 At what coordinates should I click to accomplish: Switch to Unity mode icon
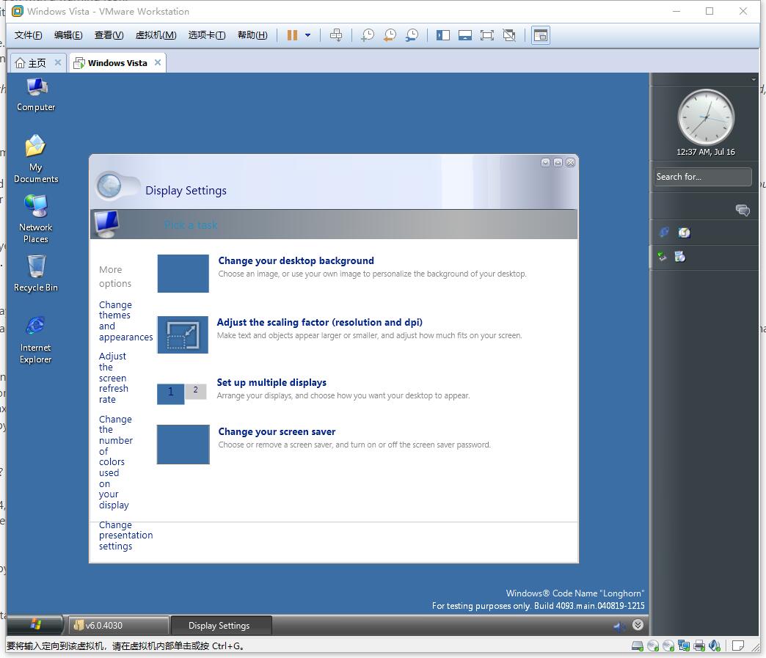tap(509, 35)
